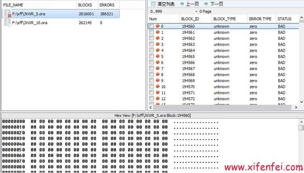The height and width of the screenshot is (173, 304).
Task: Click the red error icon of row 7
Action: pos(158,68)
